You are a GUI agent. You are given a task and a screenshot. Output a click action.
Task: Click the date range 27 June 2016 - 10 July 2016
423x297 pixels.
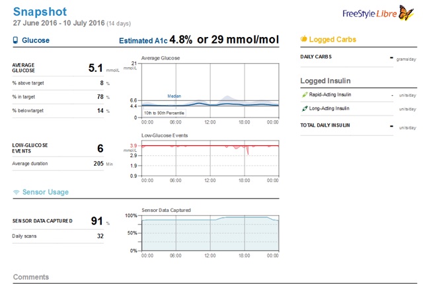59,23
